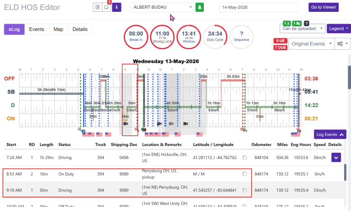Click the green driver profile icon
Screen dimensions: 351x211
coord(200,7)
